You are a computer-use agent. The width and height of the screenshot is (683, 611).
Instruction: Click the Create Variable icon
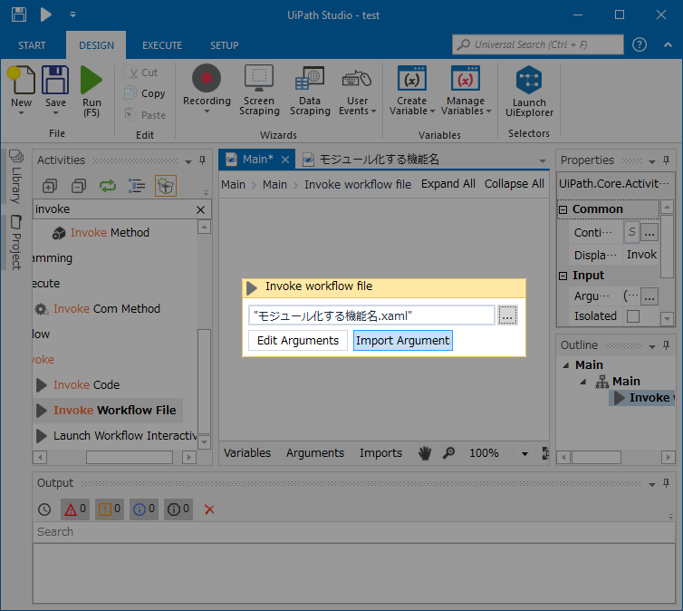(411, 79)
